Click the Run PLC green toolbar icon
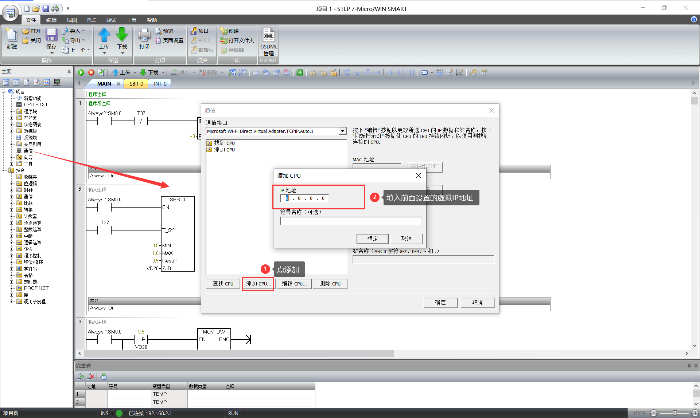This screenshot has height=418, width=700. pyautogui.click(x=81, y=72)
